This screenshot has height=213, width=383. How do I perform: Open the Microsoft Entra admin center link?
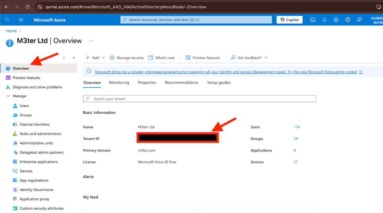(226, 72)
